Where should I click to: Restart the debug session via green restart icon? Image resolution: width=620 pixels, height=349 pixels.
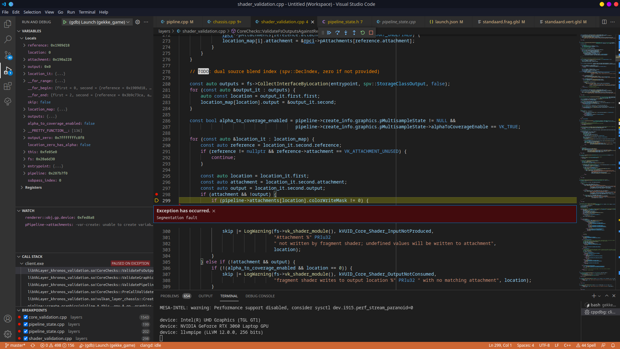click(x=362, y=32)
